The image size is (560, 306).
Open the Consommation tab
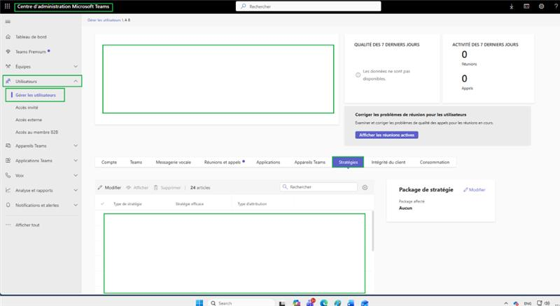tap(434, 162)
